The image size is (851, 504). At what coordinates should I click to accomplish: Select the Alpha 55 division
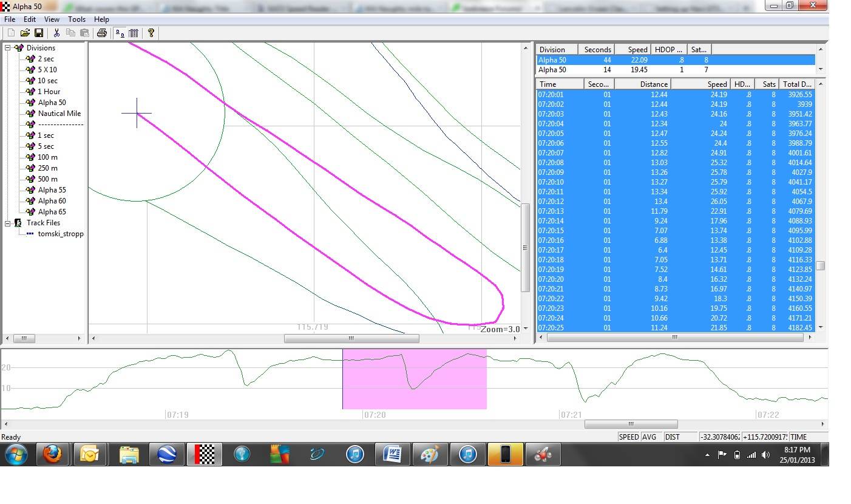(x=52, y=189)
